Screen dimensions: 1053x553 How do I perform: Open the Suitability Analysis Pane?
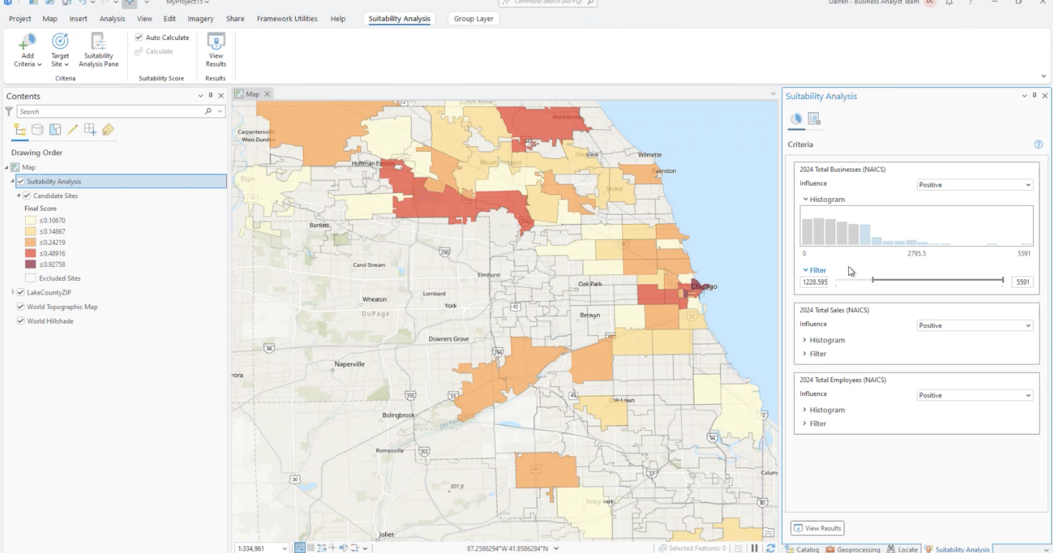(98, 50)
